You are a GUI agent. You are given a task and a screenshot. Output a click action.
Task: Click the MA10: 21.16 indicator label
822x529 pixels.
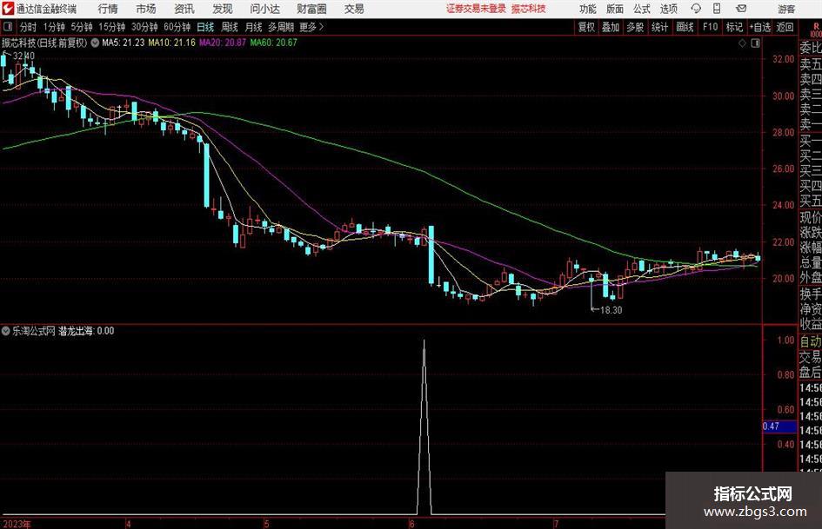(172, 43)
